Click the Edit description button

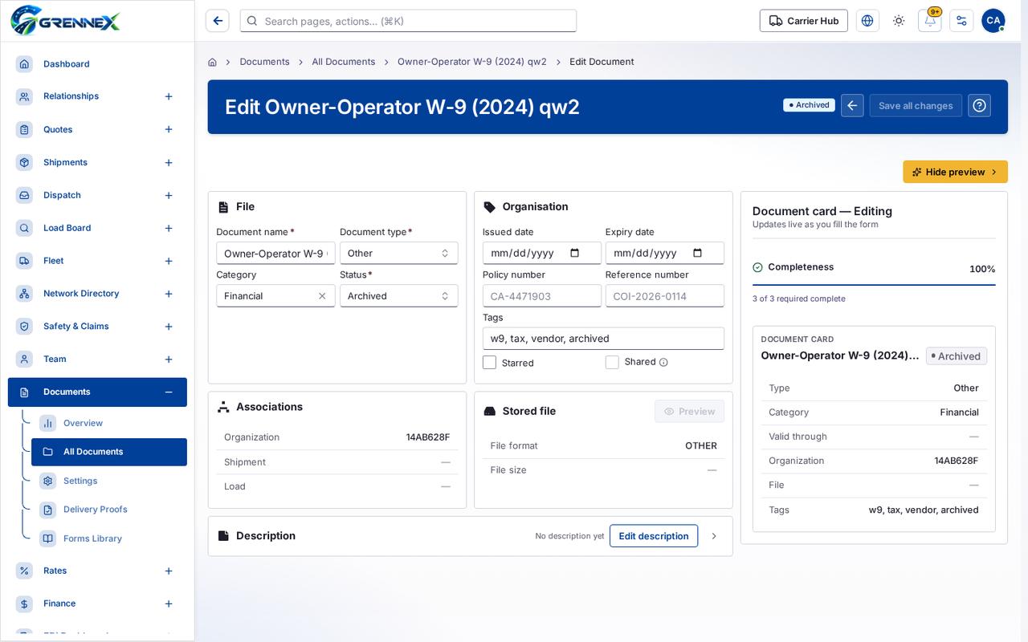point(654,536)
